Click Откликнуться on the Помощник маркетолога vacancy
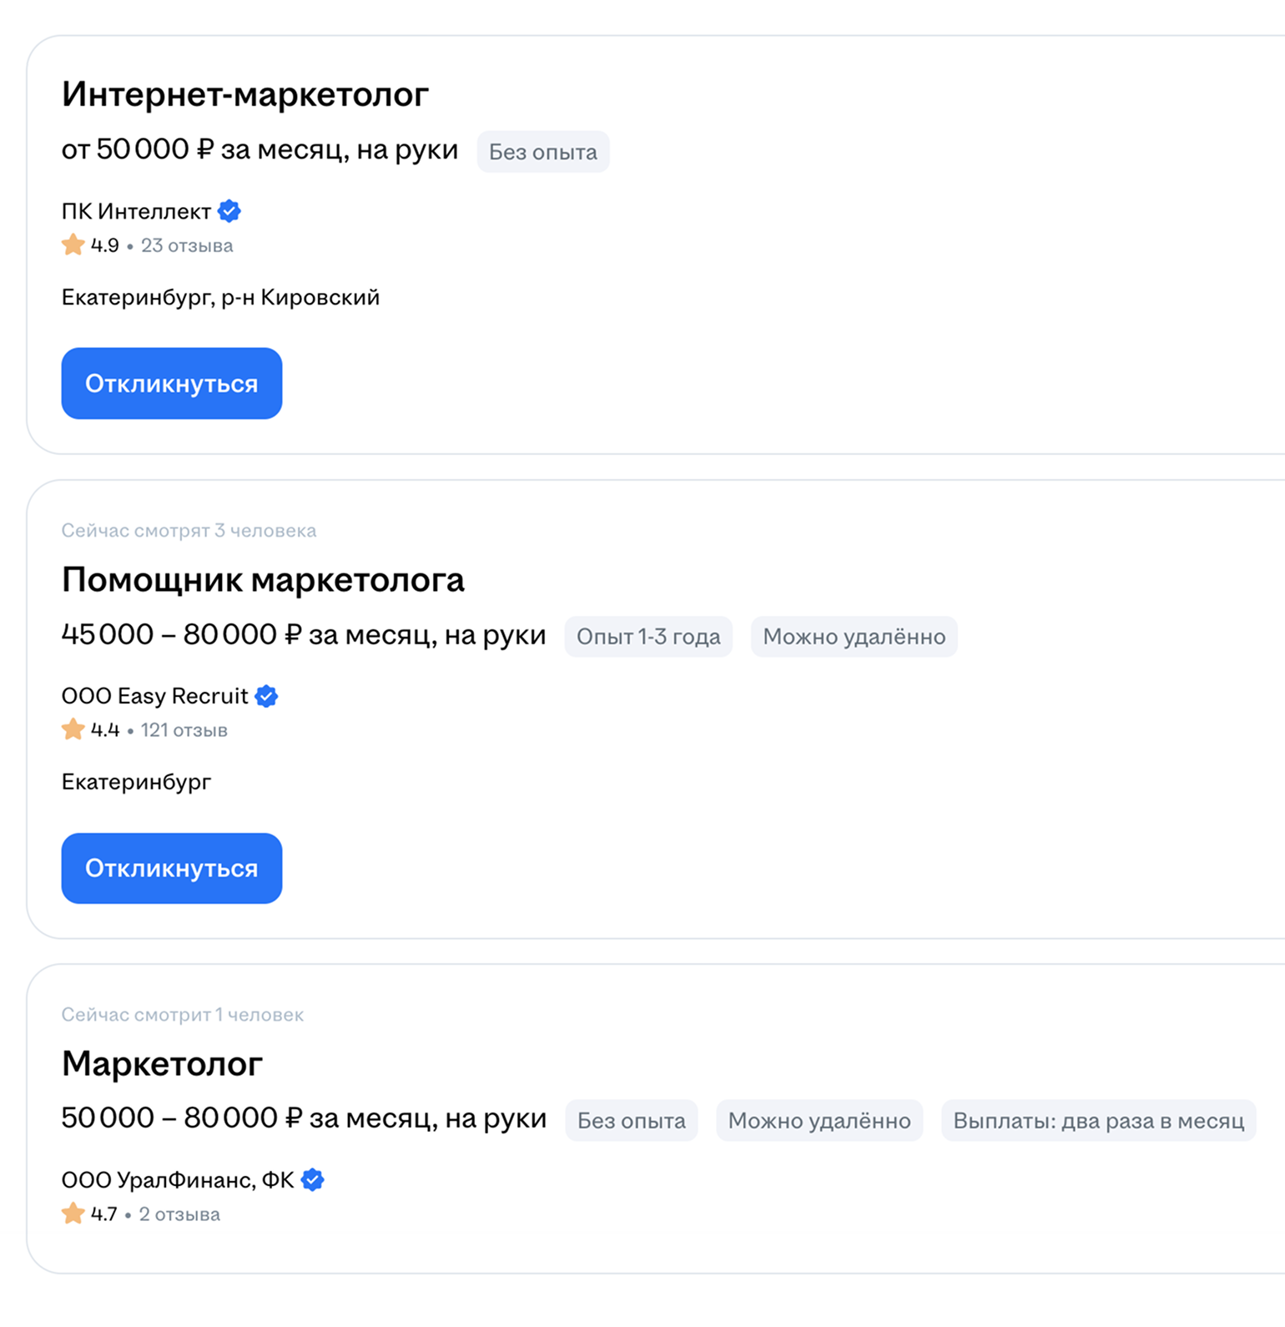This screenshot has width=1285, height=1327. (171, 868)
